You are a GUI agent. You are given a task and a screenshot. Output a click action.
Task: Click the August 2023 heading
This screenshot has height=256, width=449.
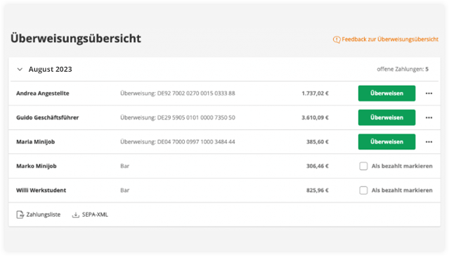click(51, 69)
